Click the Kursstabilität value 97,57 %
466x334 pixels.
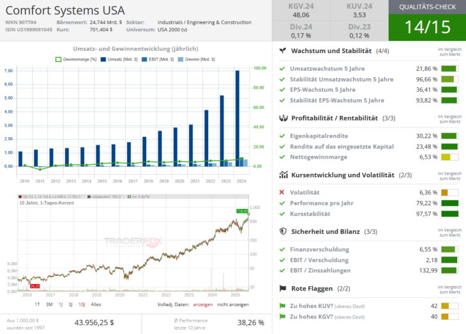(427, 214)
